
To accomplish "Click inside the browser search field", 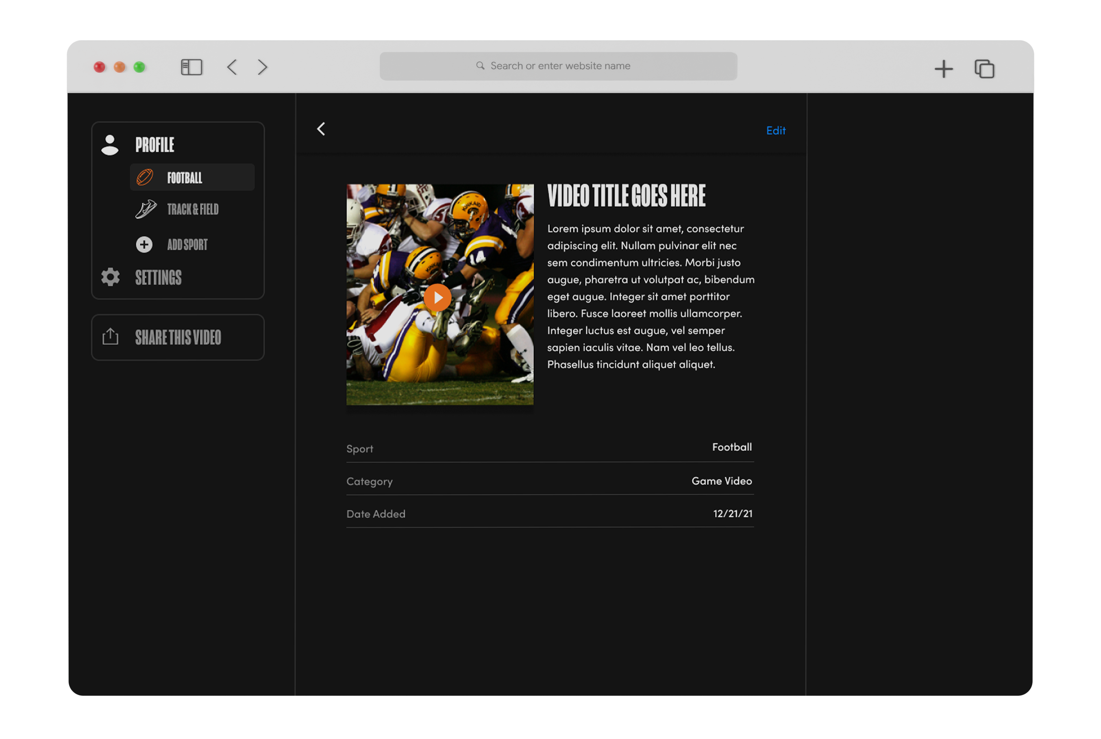I will [x=559, y=65].
